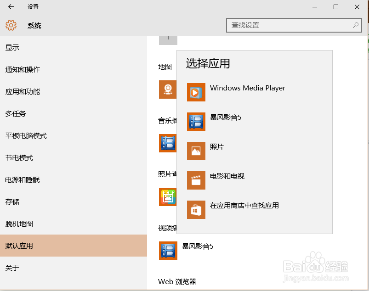Click the 选择应用 popup heading
This screenshot has width=369, height=291.
coord(208,63)
